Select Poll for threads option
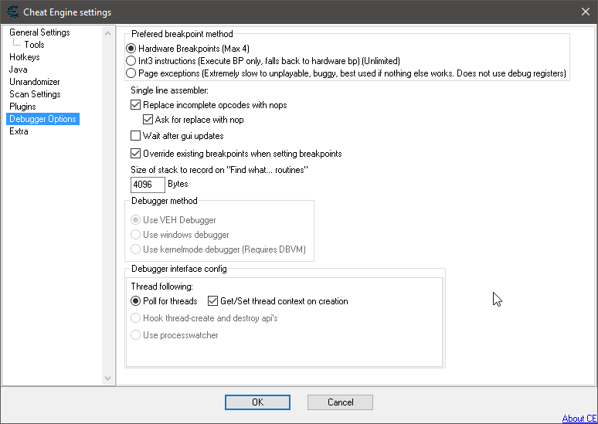Viewport: 598px width, 424px height. pos(136,301)
